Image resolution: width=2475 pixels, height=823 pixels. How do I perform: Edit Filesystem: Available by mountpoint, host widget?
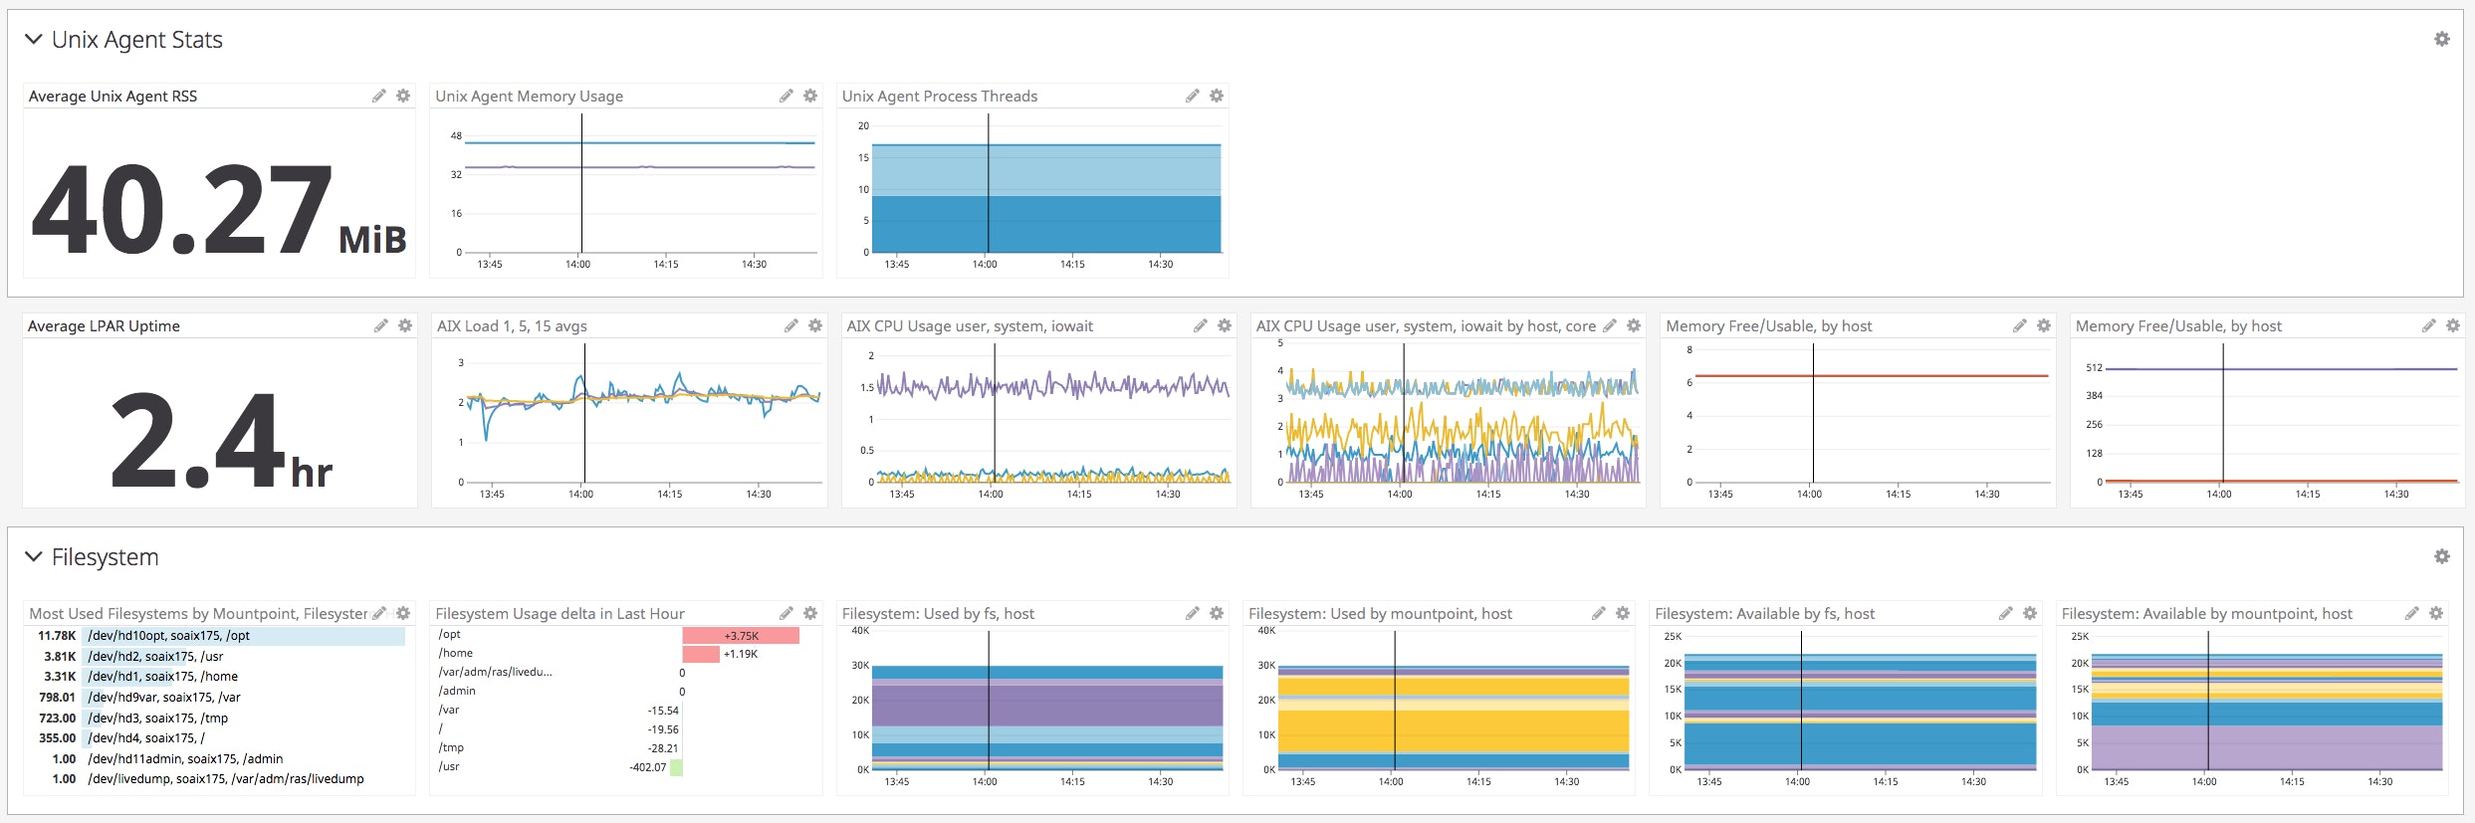point(2411,613)
